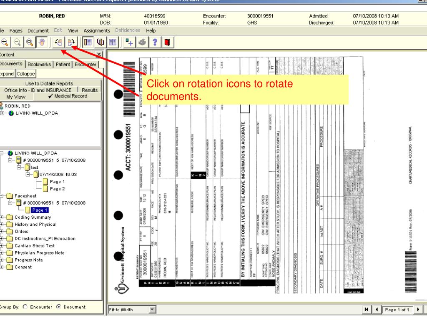Open the Help menu
This screenshot has height=320, width=427.
tap(151, 31)
